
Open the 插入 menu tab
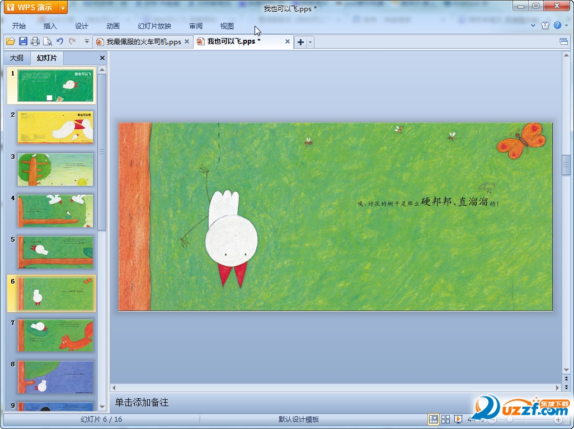coord(50,26)
